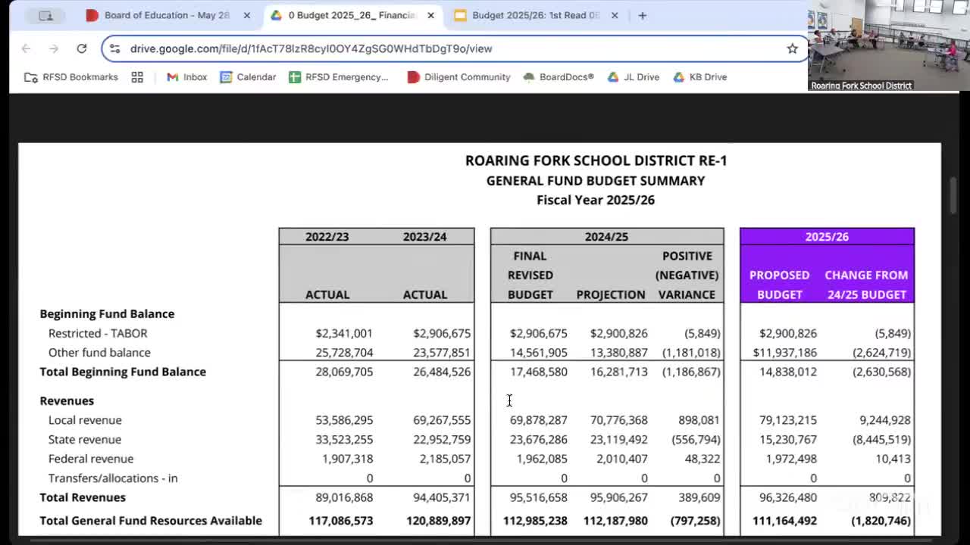Expand the RFSD Bookmarks folder
This screenshot has width=970, height=545.
(x=71, y=77)
